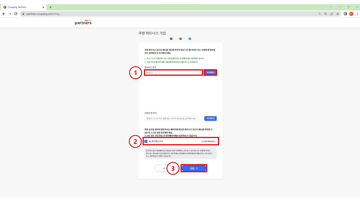The image size is (360, 202).
Task: Open a new browser tab
Action: (50, 7)
